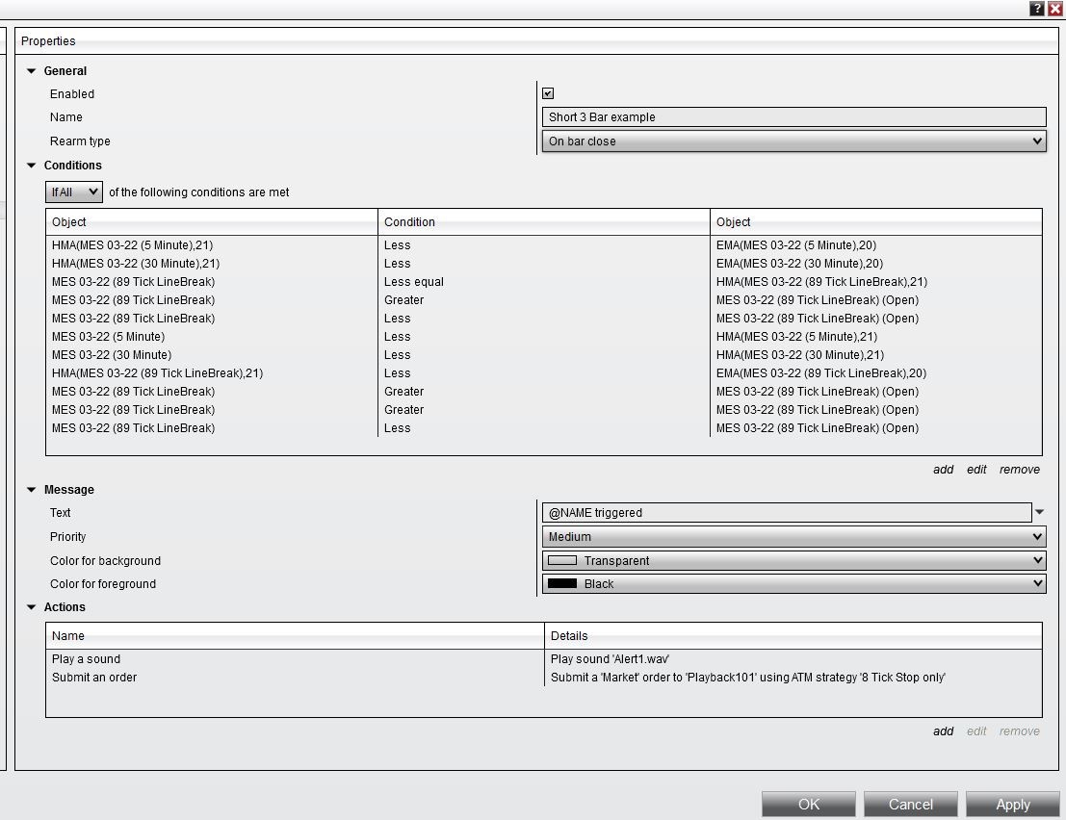Click the Cancel button
The image size is (1066, 820).
910,805
